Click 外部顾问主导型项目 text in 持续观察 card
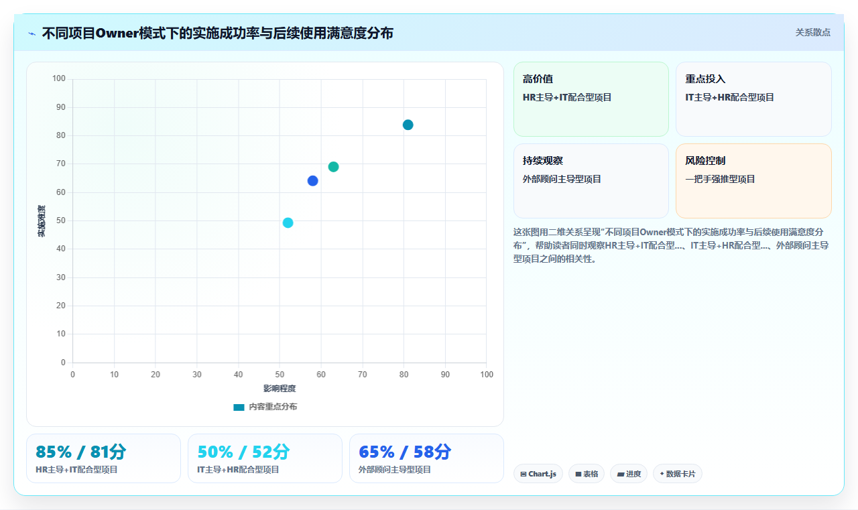 562,179
